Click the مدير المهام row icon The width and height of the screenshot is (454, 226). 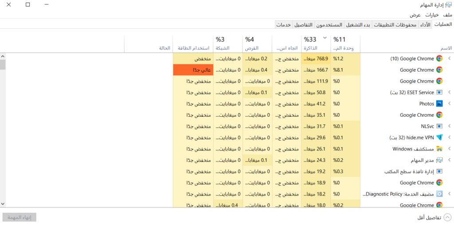tap(439, 160)
